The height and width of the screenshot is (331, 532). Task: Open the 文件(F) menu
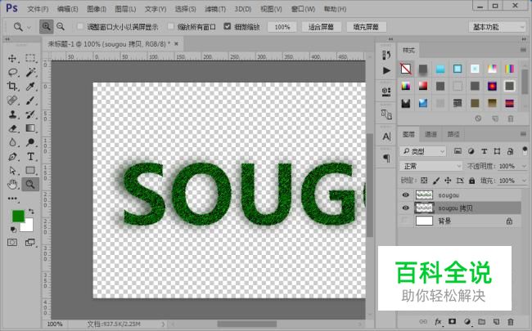tap(38, 9)
